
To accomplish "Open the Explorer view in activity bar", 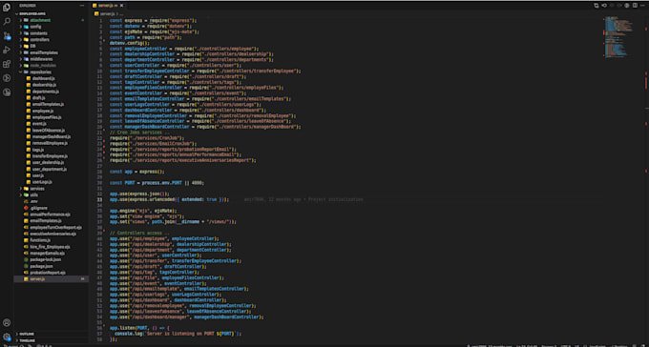I will 7,7.
